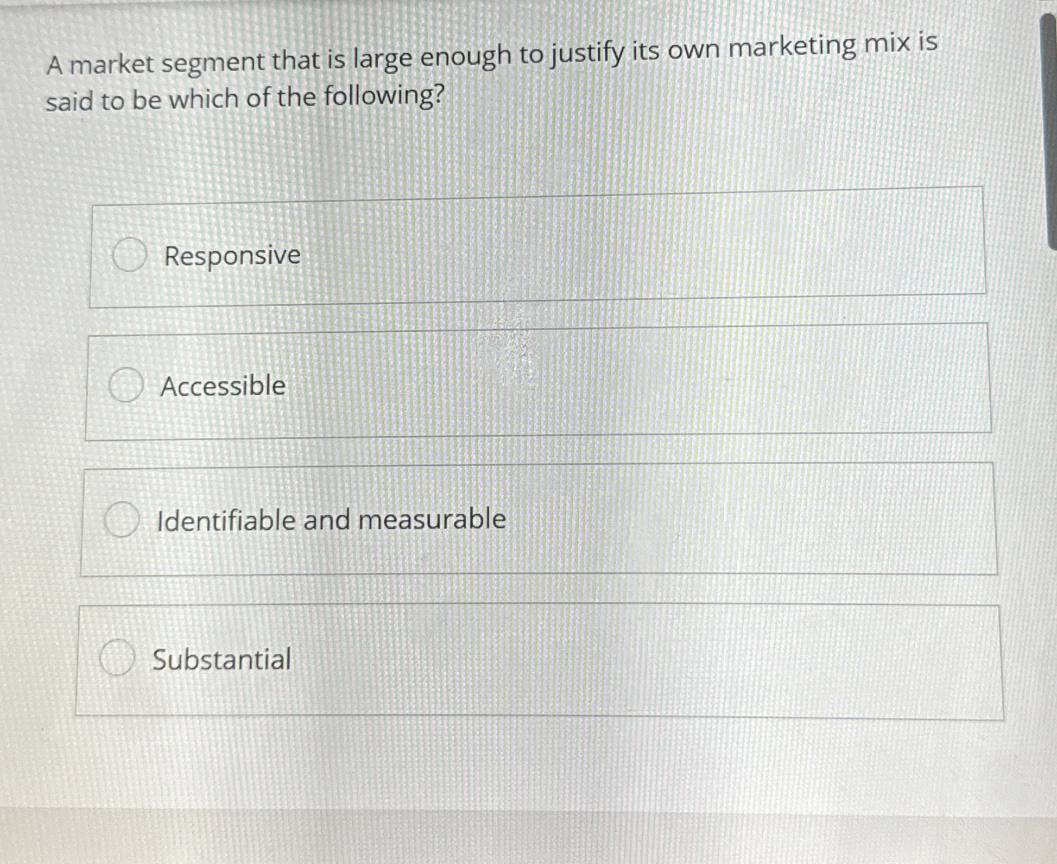This screenshot has height=864, width=1057.
Task: Click the Substantial option label text
Action: coord(221,659)
